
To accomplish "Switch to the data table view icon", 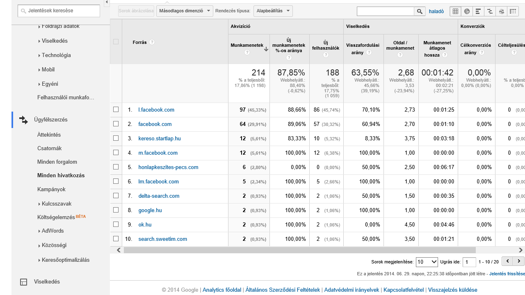I will coord(455,11).
